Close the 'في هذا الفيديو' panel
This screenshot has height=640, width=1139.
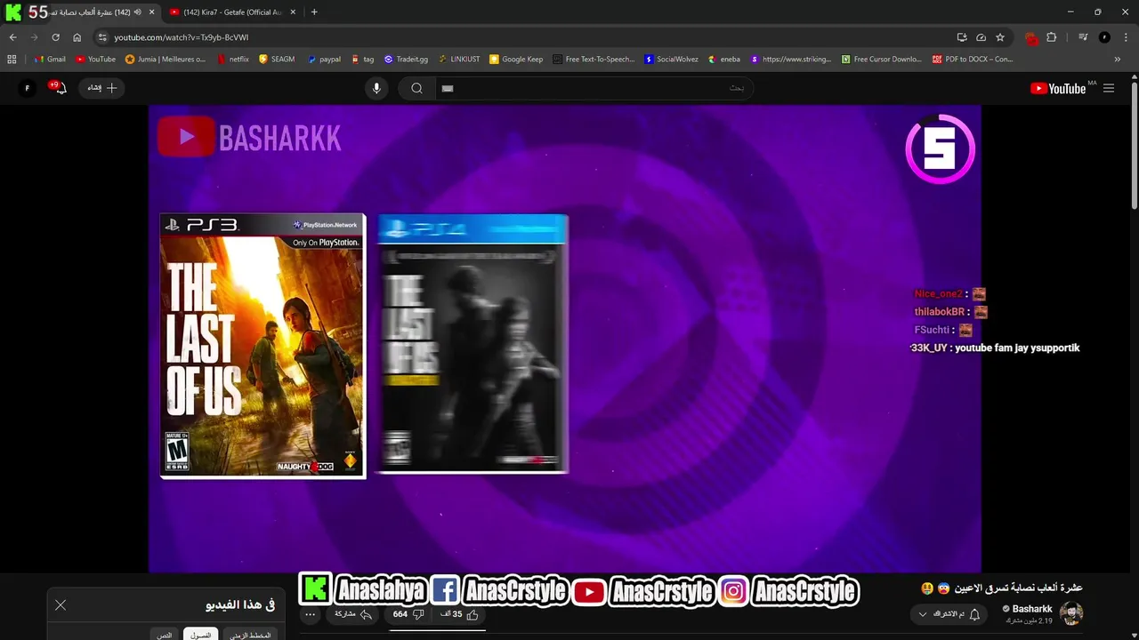pos(61,604)
